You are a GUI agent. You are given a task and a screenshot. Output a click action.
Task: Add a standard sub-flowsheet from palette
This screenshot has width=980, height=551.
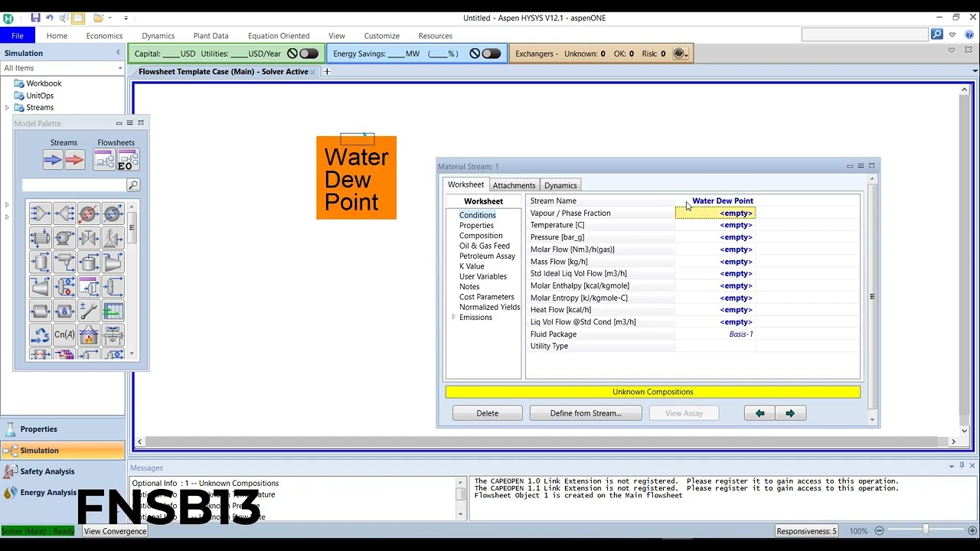point(103,159)
